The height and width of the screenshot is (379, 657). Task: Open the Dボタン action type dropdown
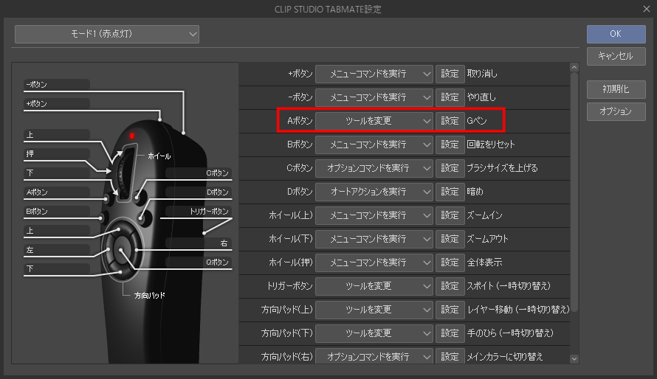[374, 192]
